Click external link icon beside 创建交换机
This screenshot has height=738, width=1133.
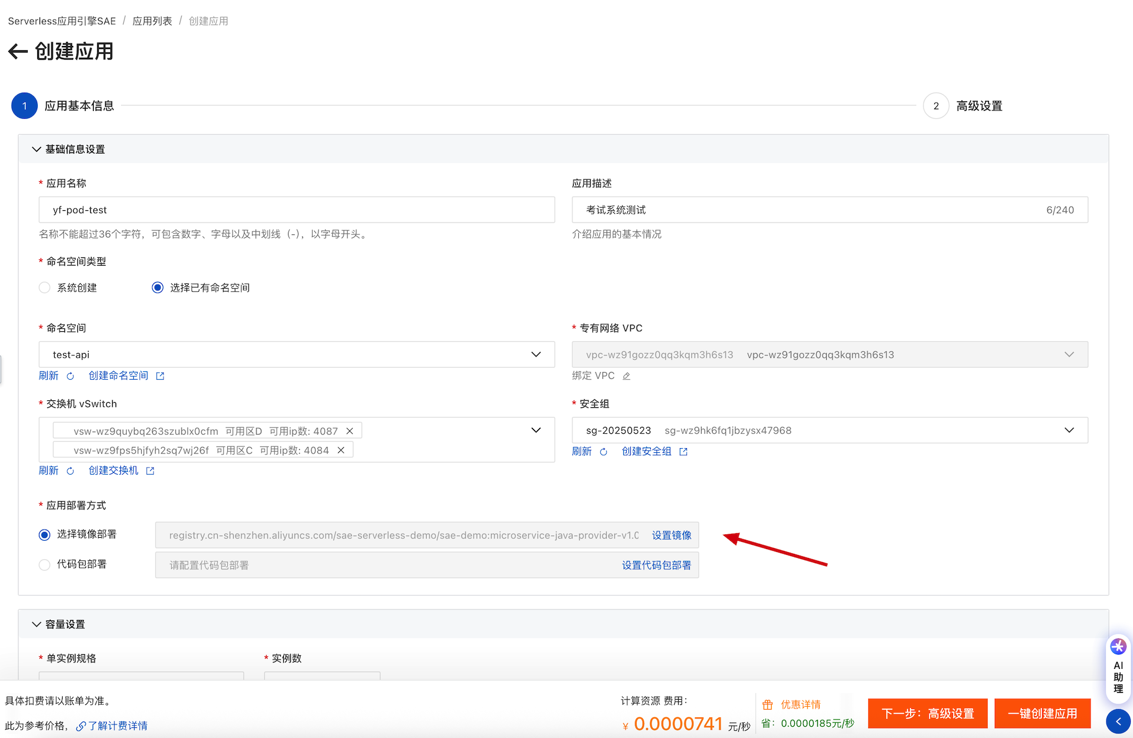(150, 471)
